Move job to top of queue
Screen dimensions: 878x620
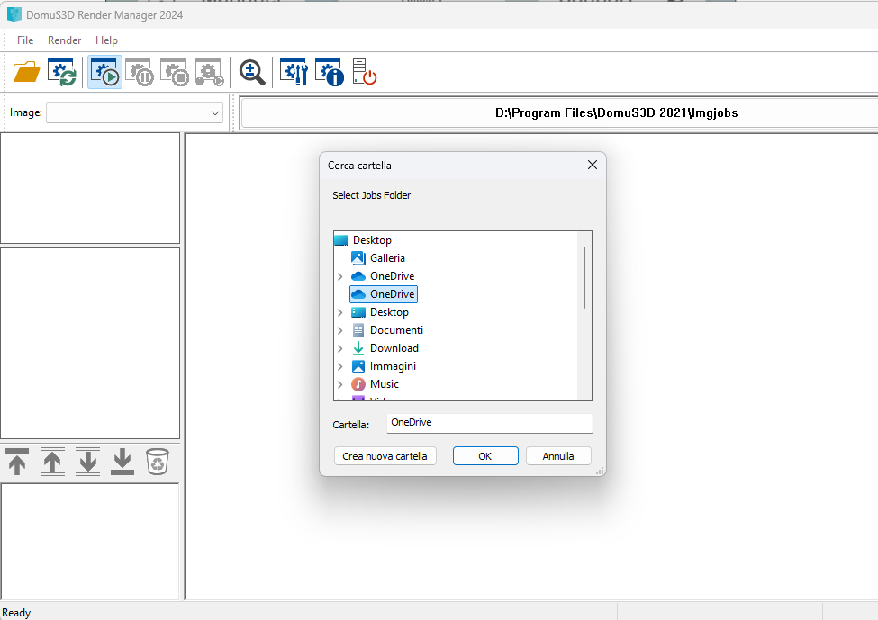(x=17, y=462)
